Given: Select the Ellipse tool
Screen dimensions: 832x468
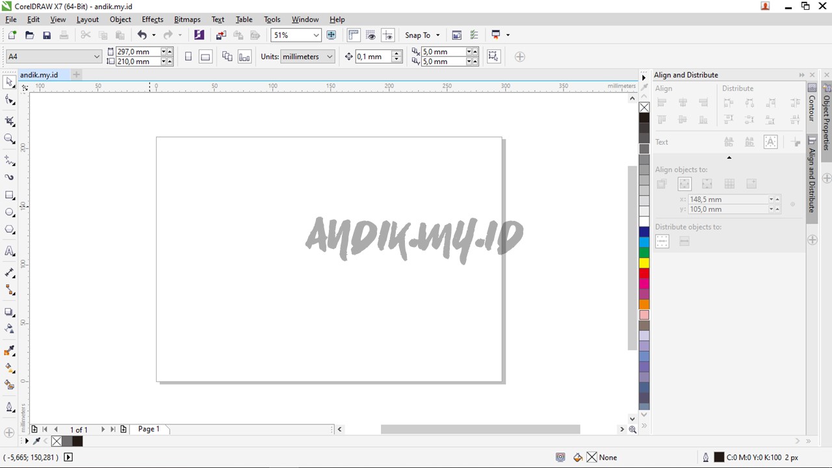Looking at the screenshot, I should [9, 213].
